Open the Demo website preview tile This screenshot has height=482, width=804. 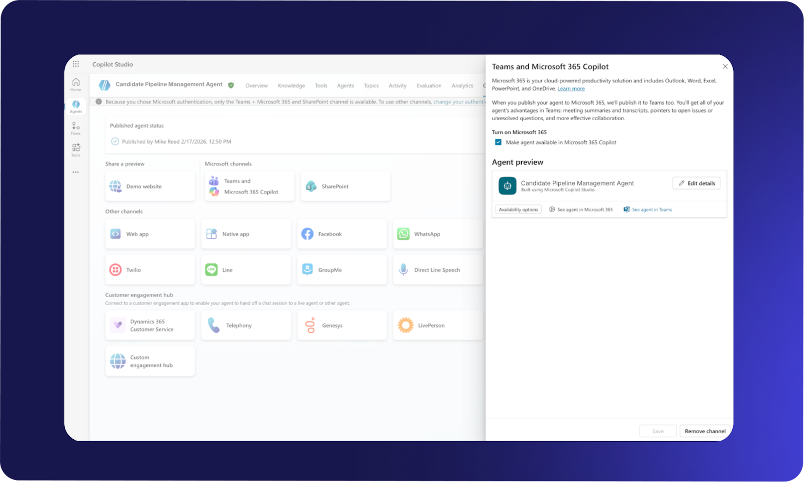click(x=150, y=186)
